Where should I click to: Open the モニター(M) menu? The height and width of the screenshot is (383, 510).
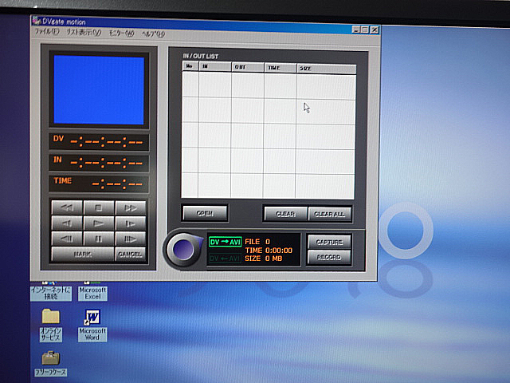click(121, 34)
